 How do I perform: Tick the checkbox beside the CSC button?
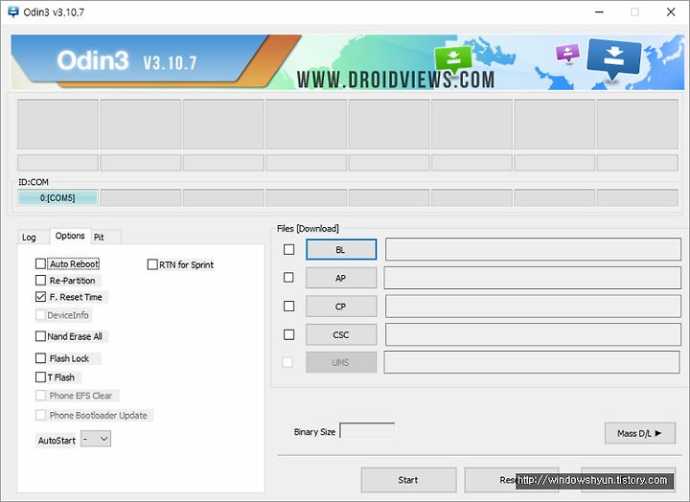click(x=288, y=334)
